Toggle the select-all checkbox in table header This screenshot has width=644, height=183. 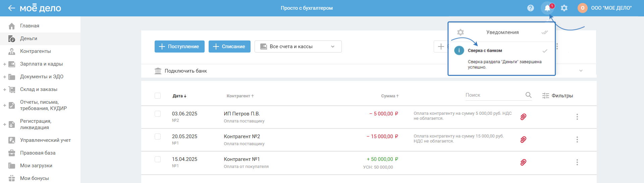point(158,96)
